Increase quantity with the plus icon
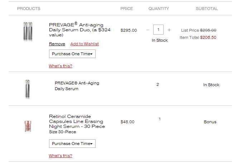 pyautogui.click(x=169, y=30)
